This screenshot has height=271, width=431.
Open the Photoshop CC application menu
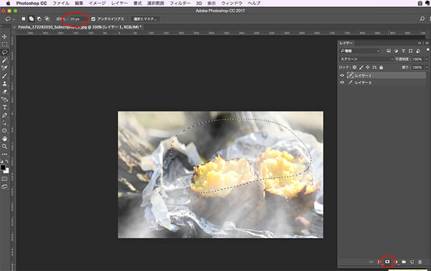pyautogui.click(x=31, y=3)
